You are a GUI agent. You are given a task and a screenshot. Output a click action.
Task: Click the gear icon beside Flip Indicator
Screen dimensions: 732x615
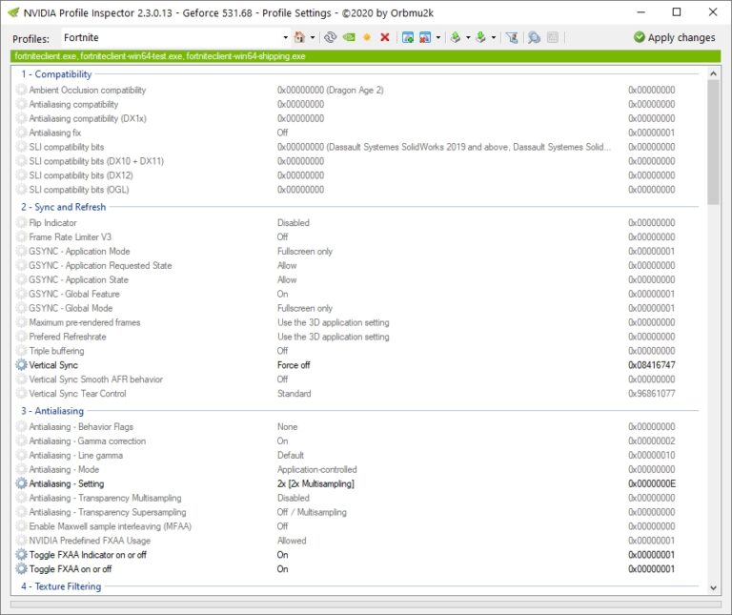click(x=22, y=223)
